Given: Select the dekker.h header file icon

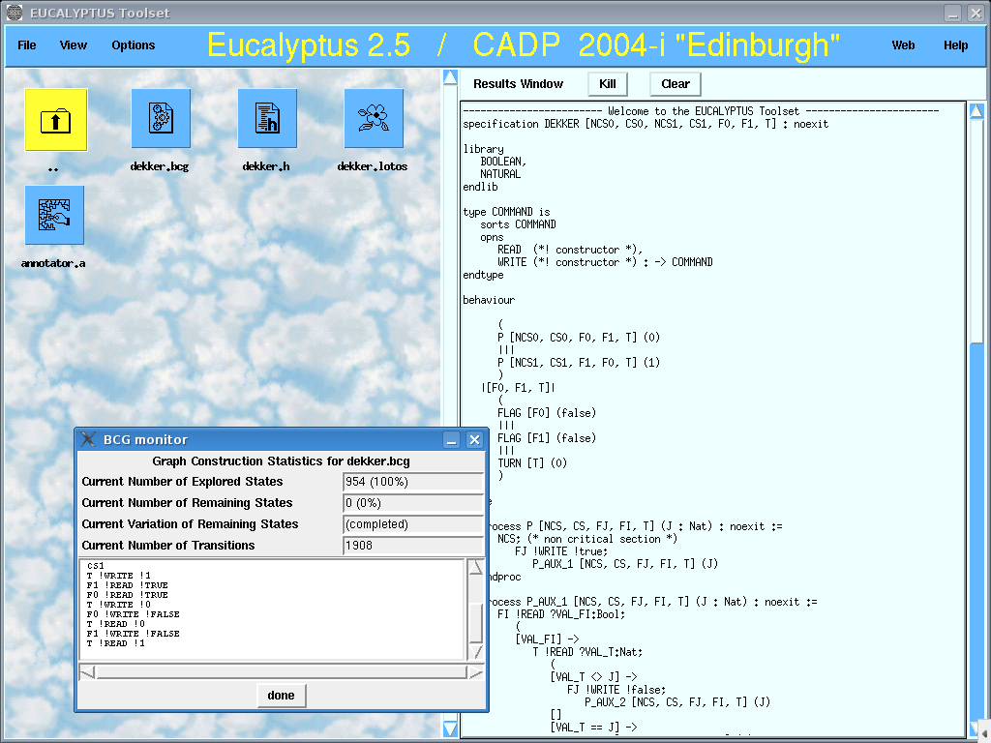Looking at the screenshot, I should 266,119.
